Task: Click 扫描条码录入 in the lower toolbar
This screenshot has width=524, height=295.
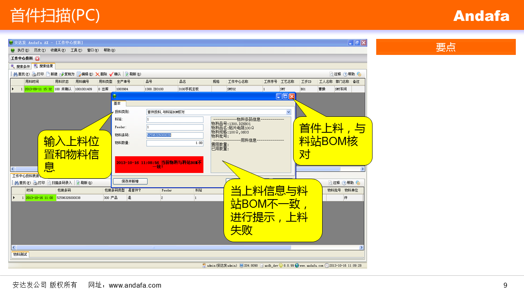Action: click(60, 183)
